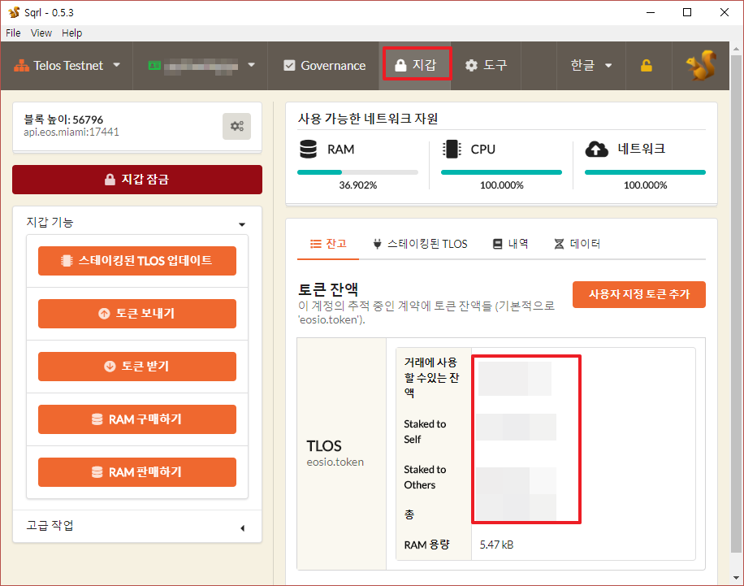Click the 네트워크 cloud upload icon

pyautogui.click(x=596, y=149)
